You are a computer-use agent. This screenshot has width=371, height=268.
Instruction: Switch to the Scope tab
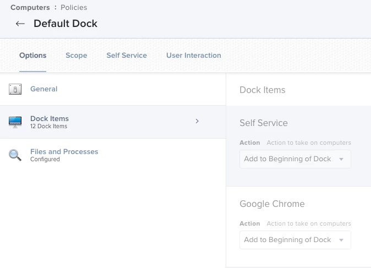point(77,56)
